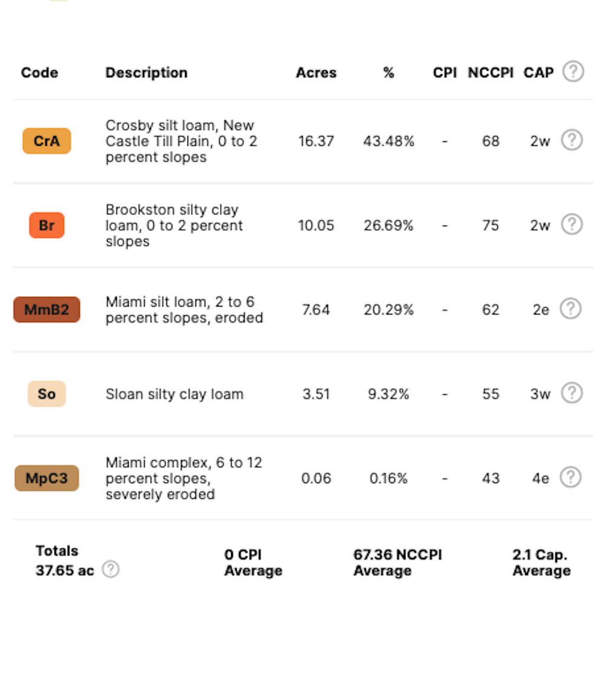The height and width of the screenshot is (685, 605).
Task: Click help icon in table header row
Action: [573, 72]
